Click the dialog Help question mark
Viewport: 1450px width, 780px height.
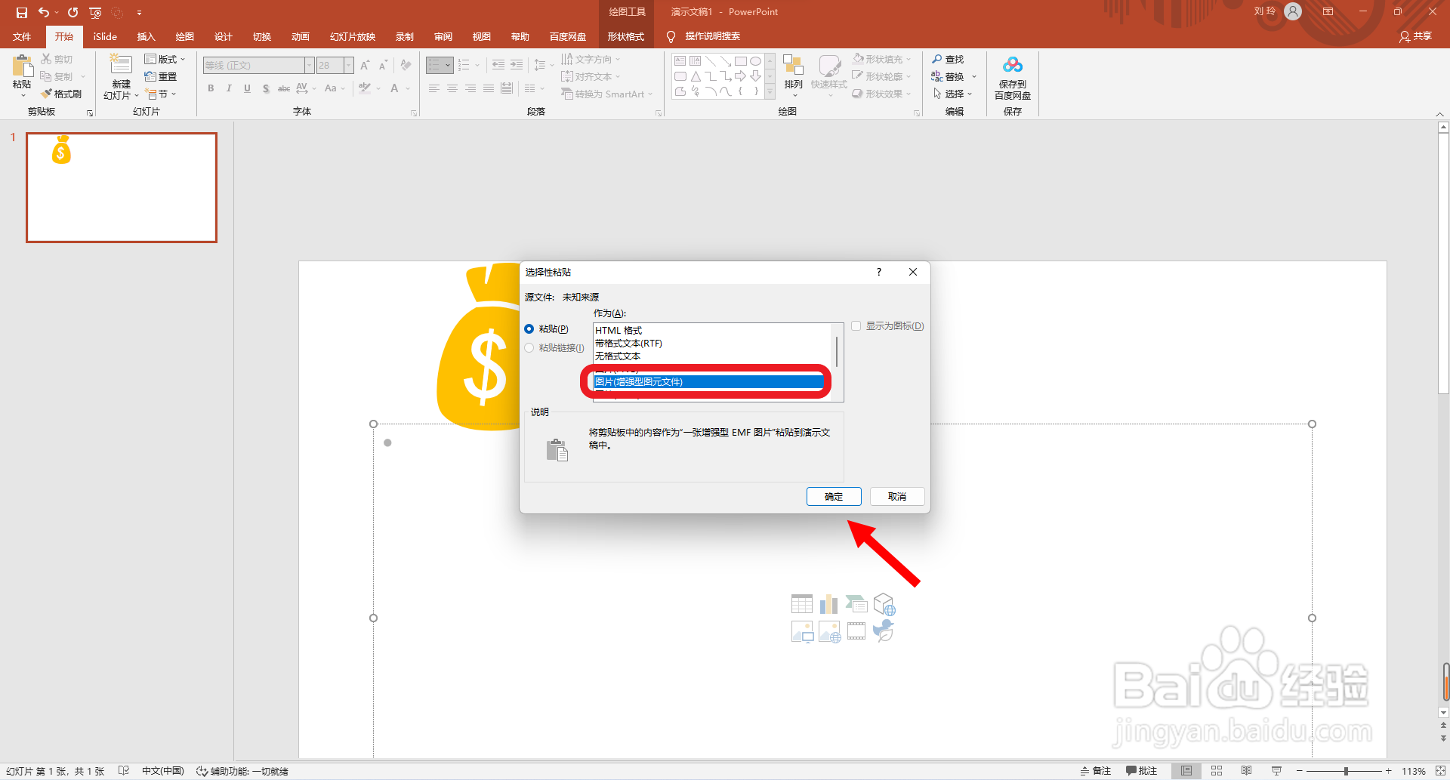[878, 272]
